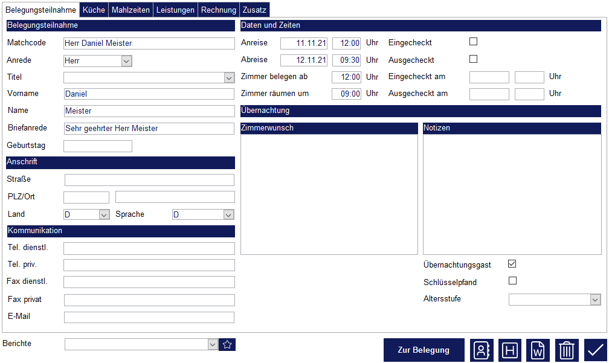Click into the E-Mail input field
The image size is (609, 363).
[149, 317]
